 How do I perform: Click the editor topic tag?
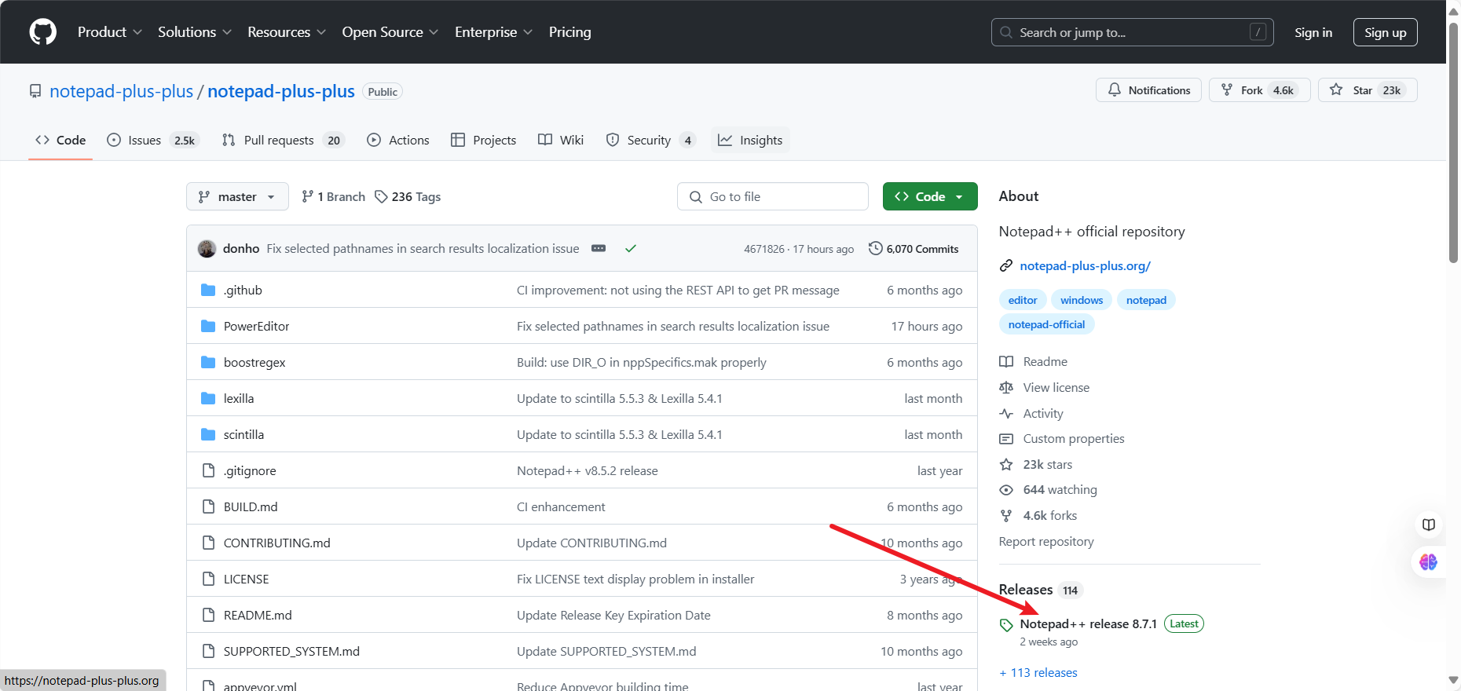click(x=1022, y=300)
